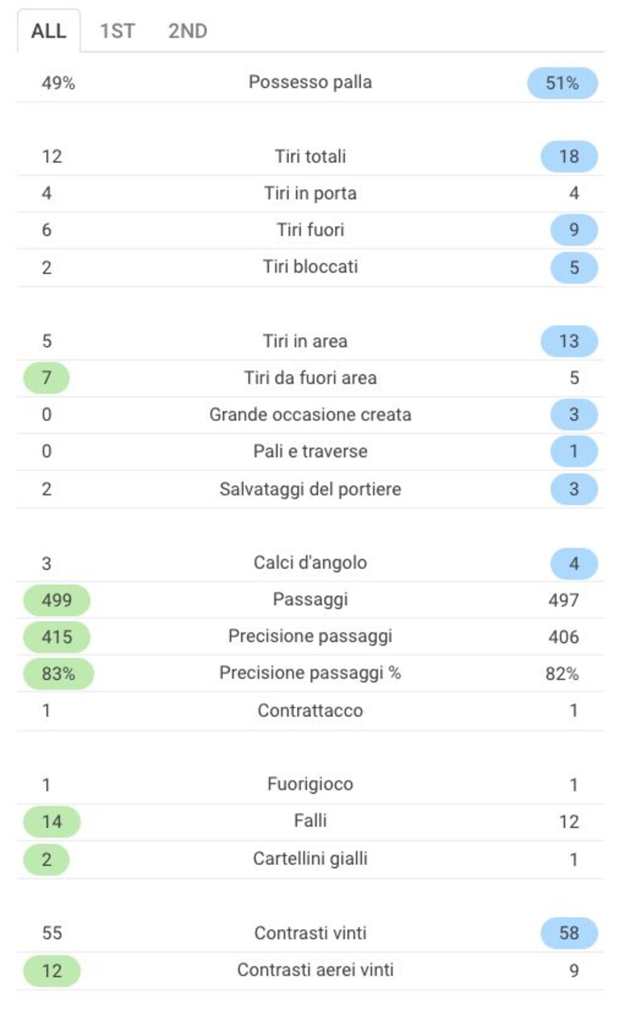Click blue 4 Calci d'angolo badge
Image resolution: width=619 pixels, height=1031 pixels.
click(574, 563)
